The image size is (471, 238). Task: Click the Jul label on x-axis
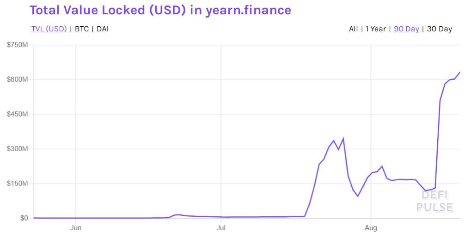click(x=221, y=227)
